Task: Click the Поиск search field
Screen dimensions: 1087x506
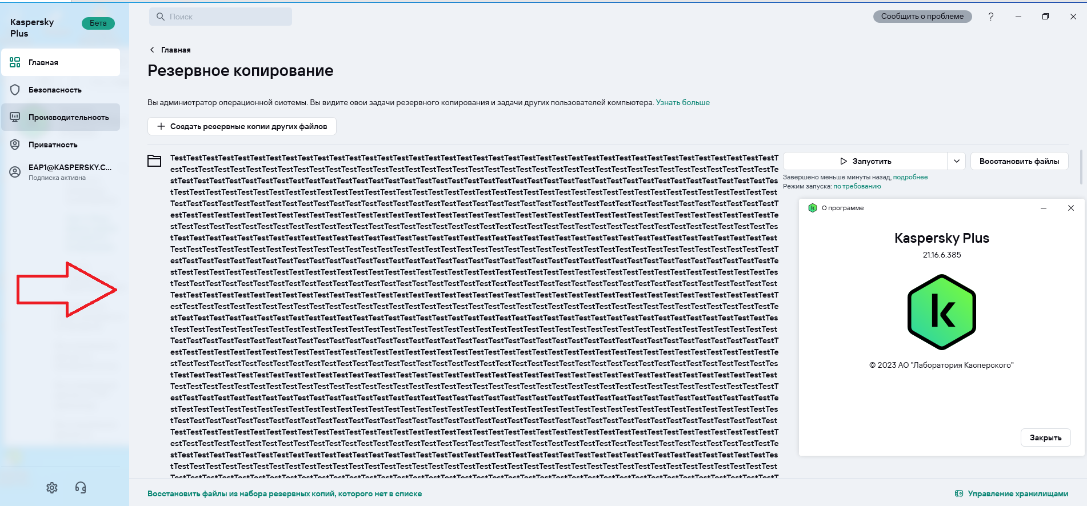Action: tap(221, 17)
